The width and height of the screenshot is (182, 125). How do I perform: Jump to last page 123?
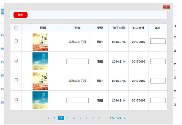pos(119,118)
